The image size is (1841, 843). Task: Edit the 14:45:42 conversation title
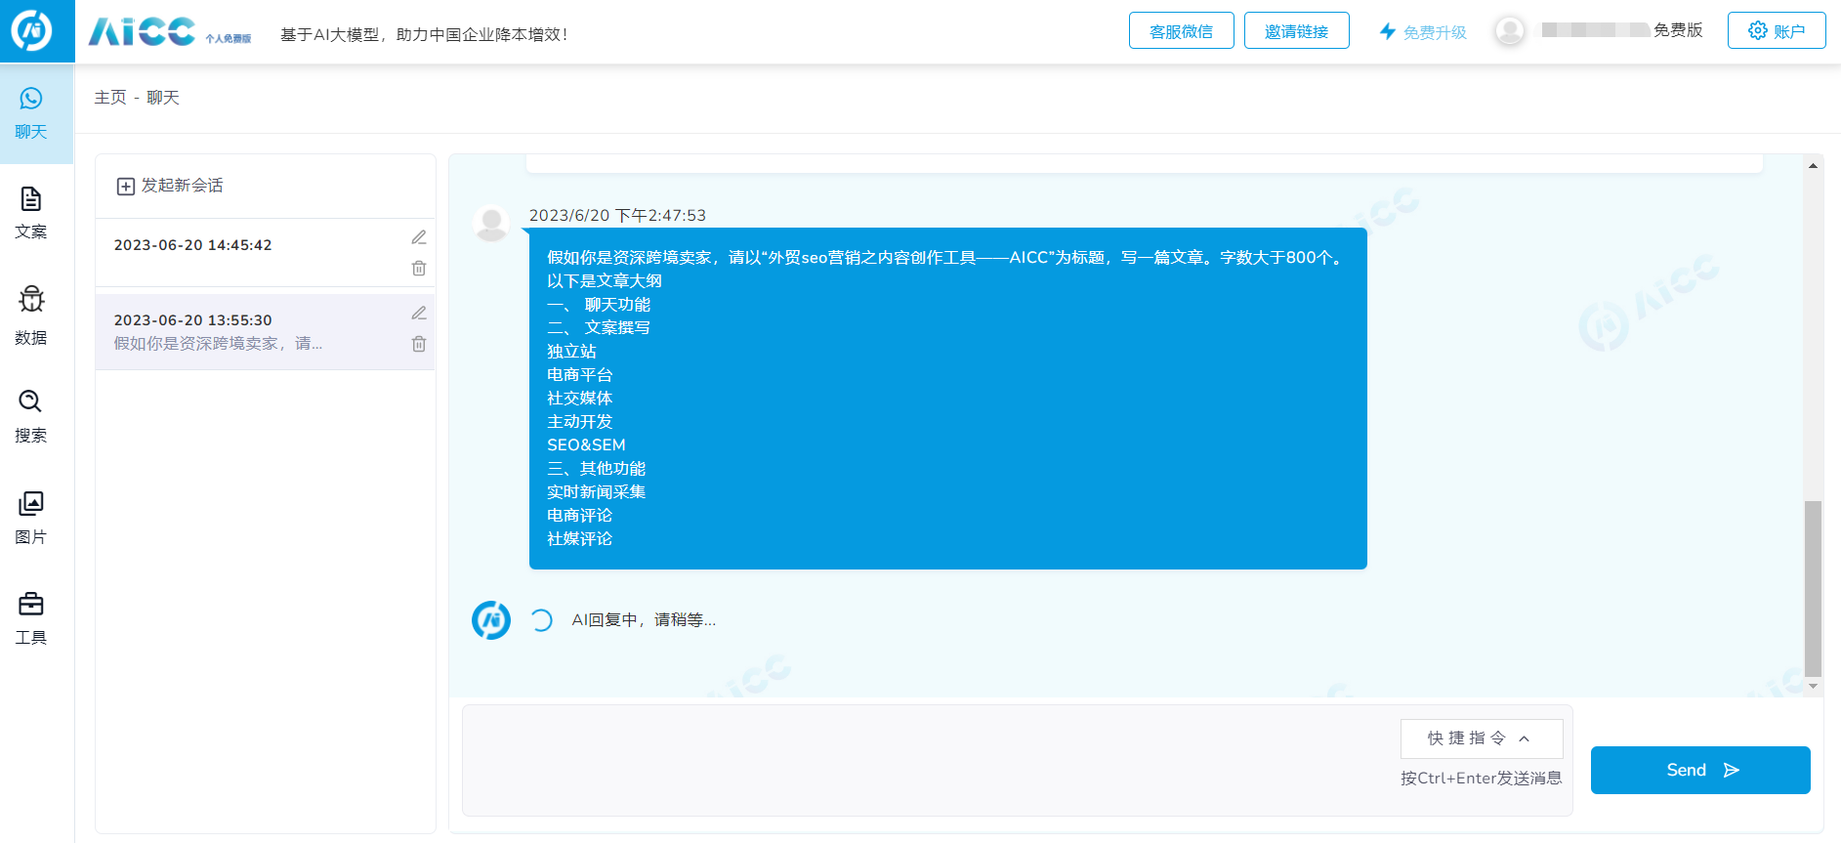(419, 237)
